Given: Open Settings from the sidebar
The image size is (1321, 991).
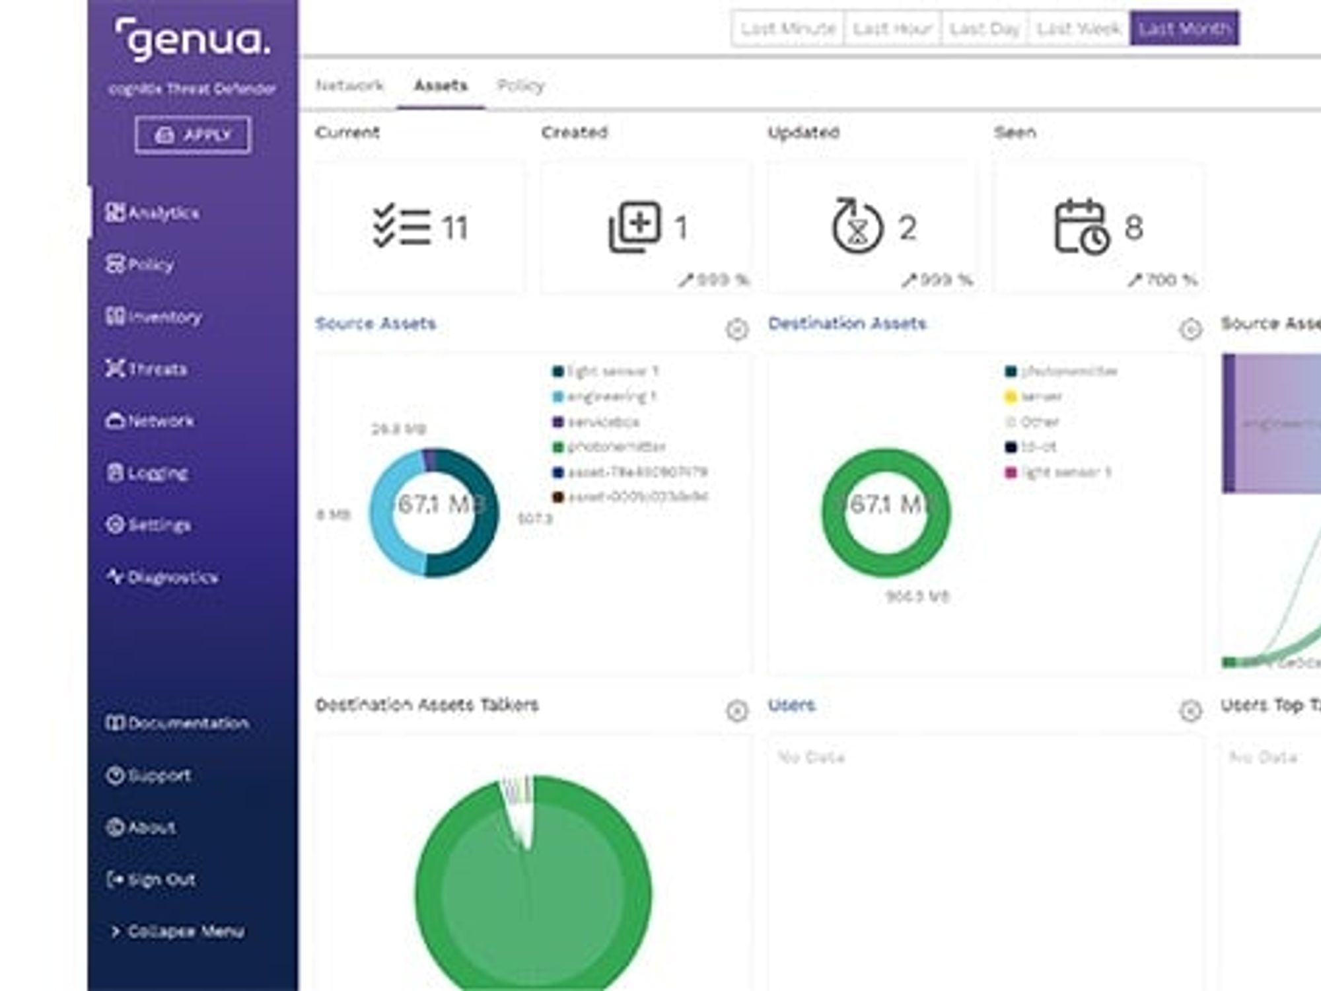Looking at the screenshot, I should 149,525.
